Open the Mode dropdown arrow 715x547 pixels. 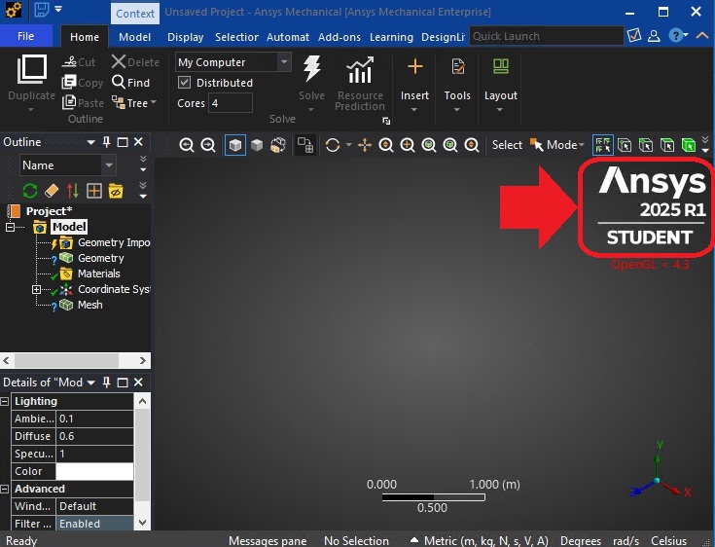coord(581,145)
